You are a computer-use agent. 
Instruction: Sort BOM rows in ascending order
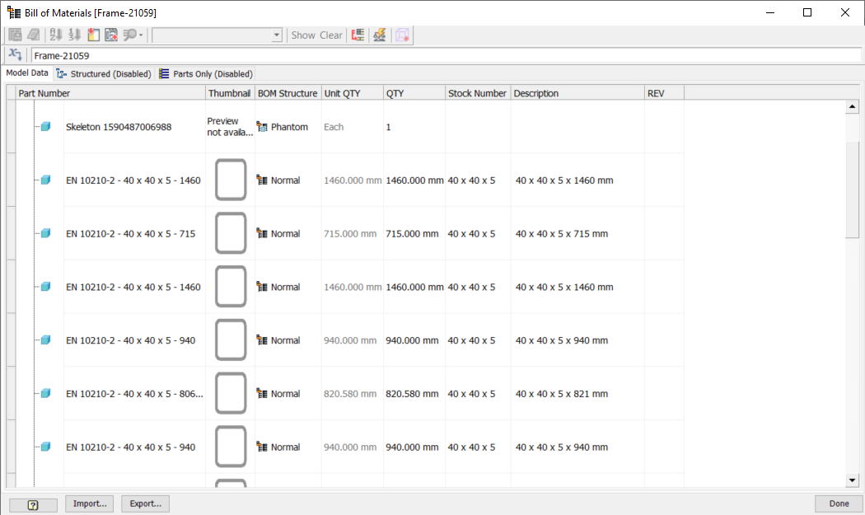coord(55,35)
